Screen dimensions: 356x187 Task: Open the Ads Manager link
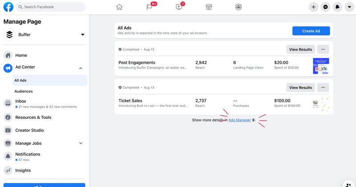(239, 120)
